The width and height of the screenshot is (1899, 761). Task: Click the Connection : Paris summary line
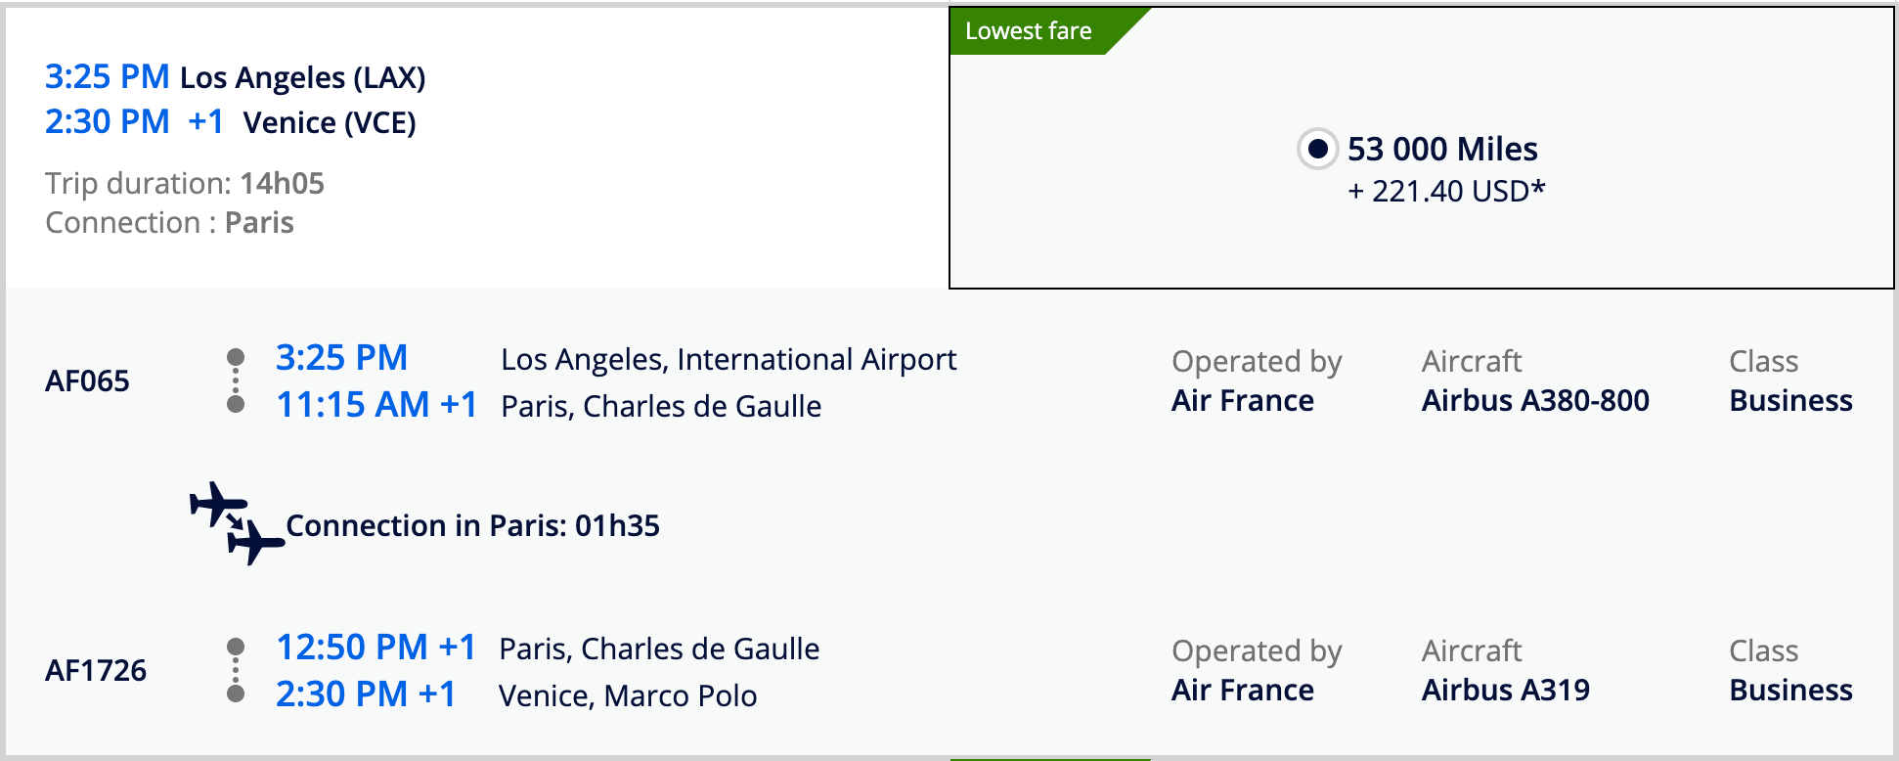click(169, 222)
